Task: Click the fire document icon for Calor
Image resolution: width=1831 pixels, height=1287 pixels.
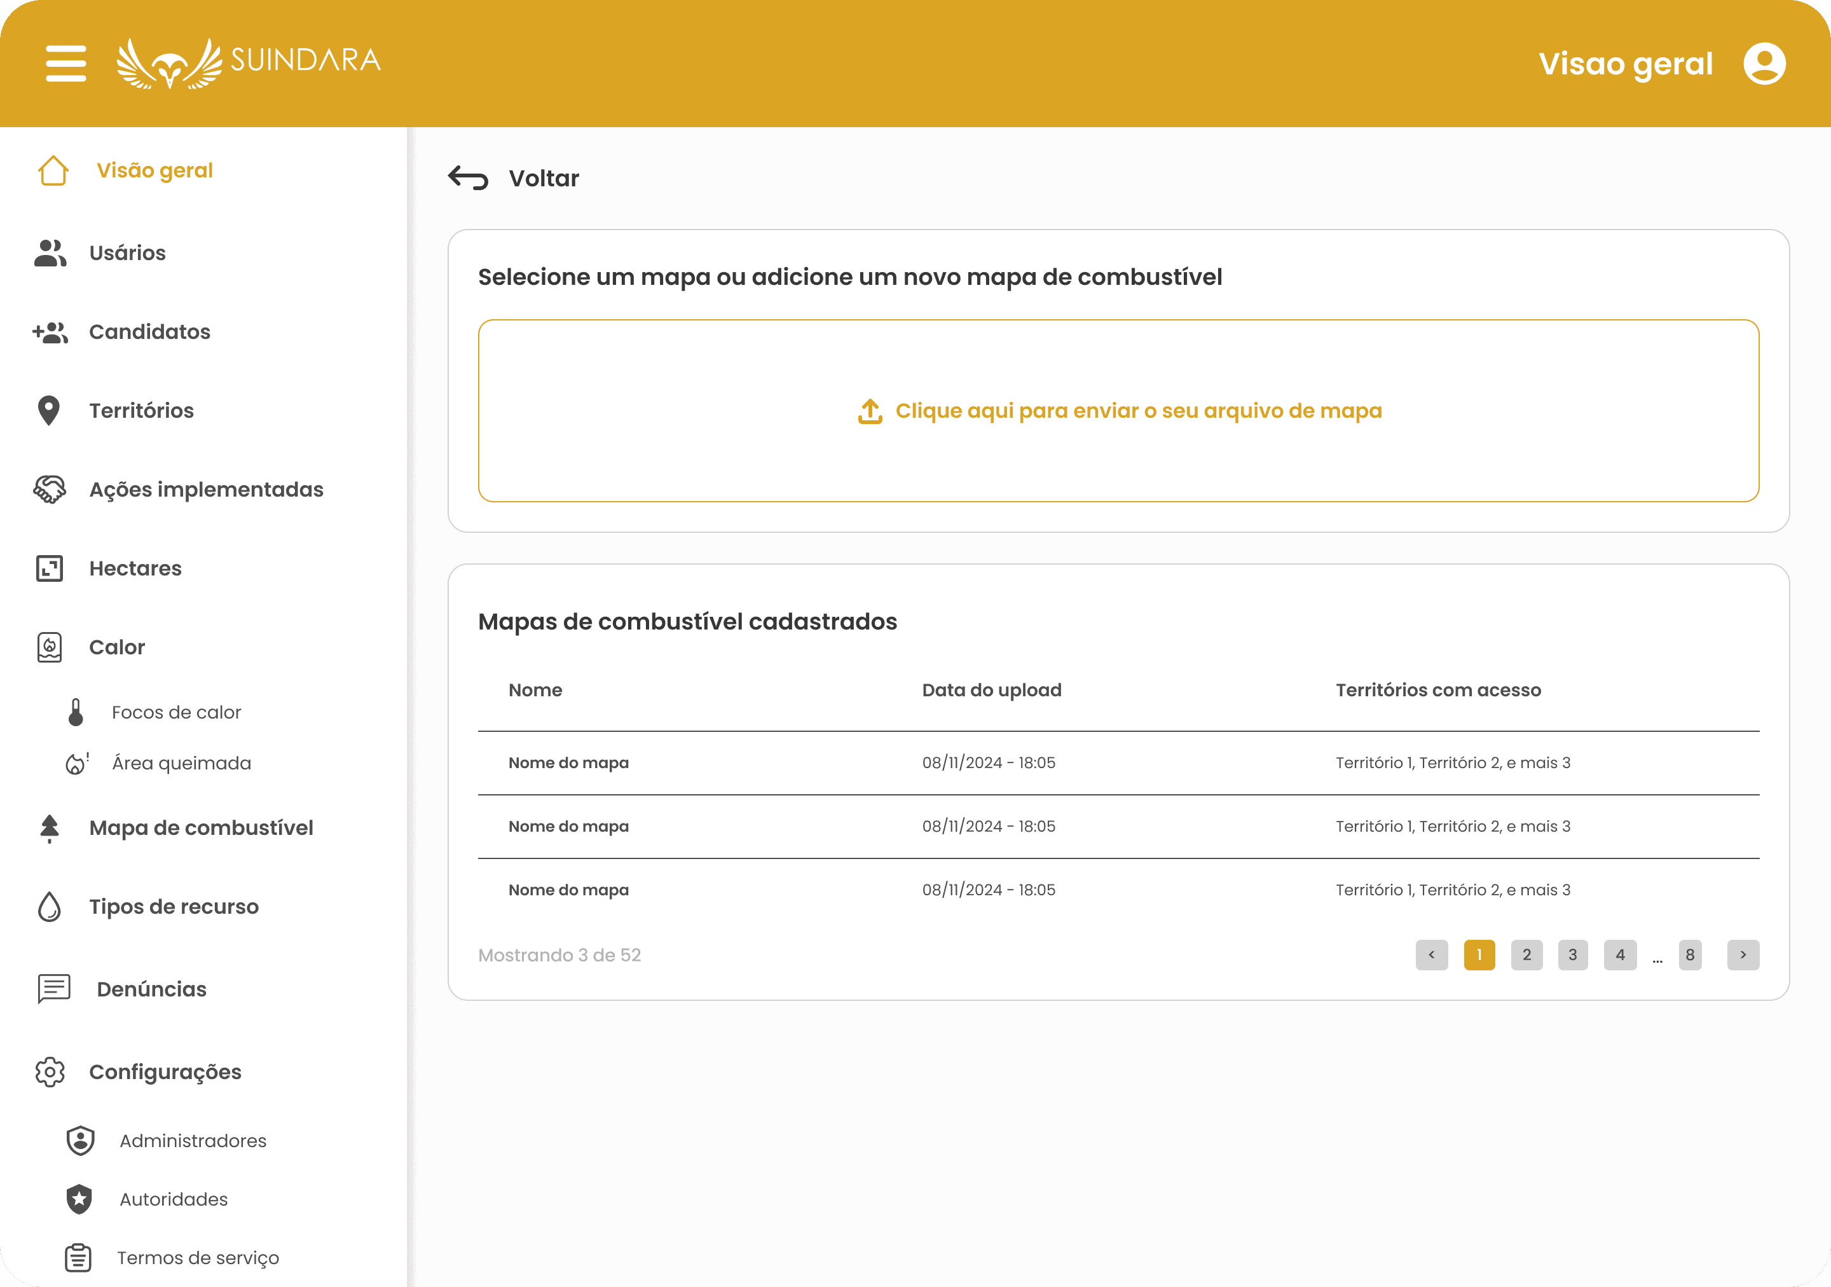Action: point(50,647)
